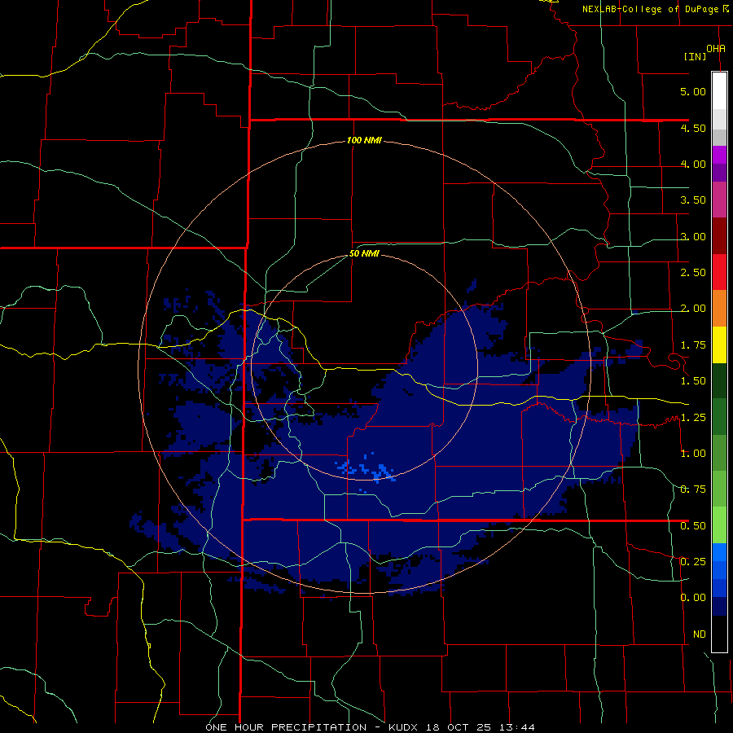
Task: Click the yellow 1.75 legend swatch
Action: point(719,345)
